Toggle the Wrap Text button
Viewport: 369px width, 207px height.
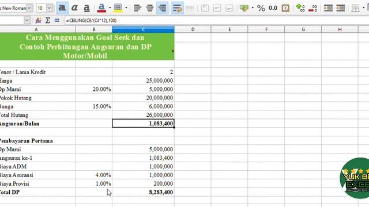click(177, 8)
